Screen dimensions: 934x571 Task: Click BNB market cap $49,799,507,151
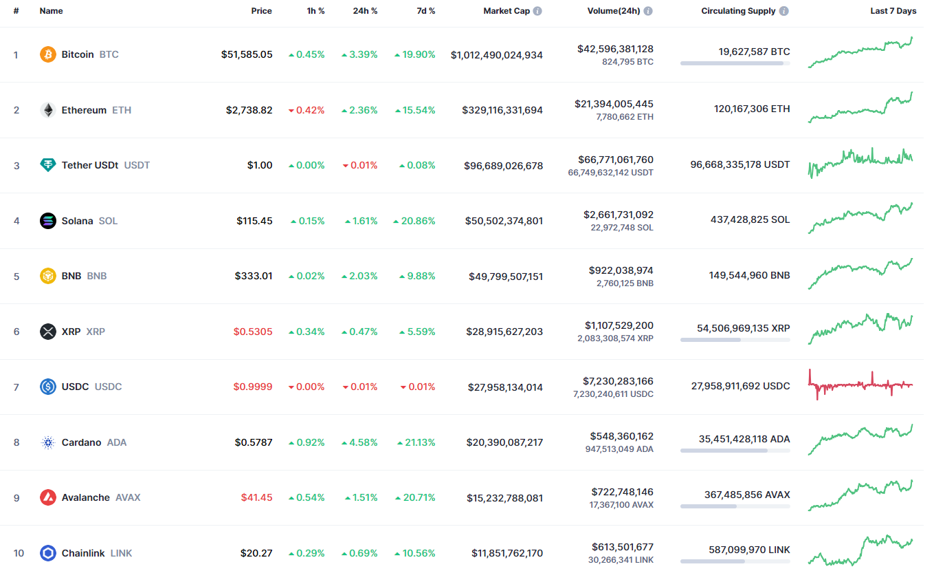click(x=504, y=277)
